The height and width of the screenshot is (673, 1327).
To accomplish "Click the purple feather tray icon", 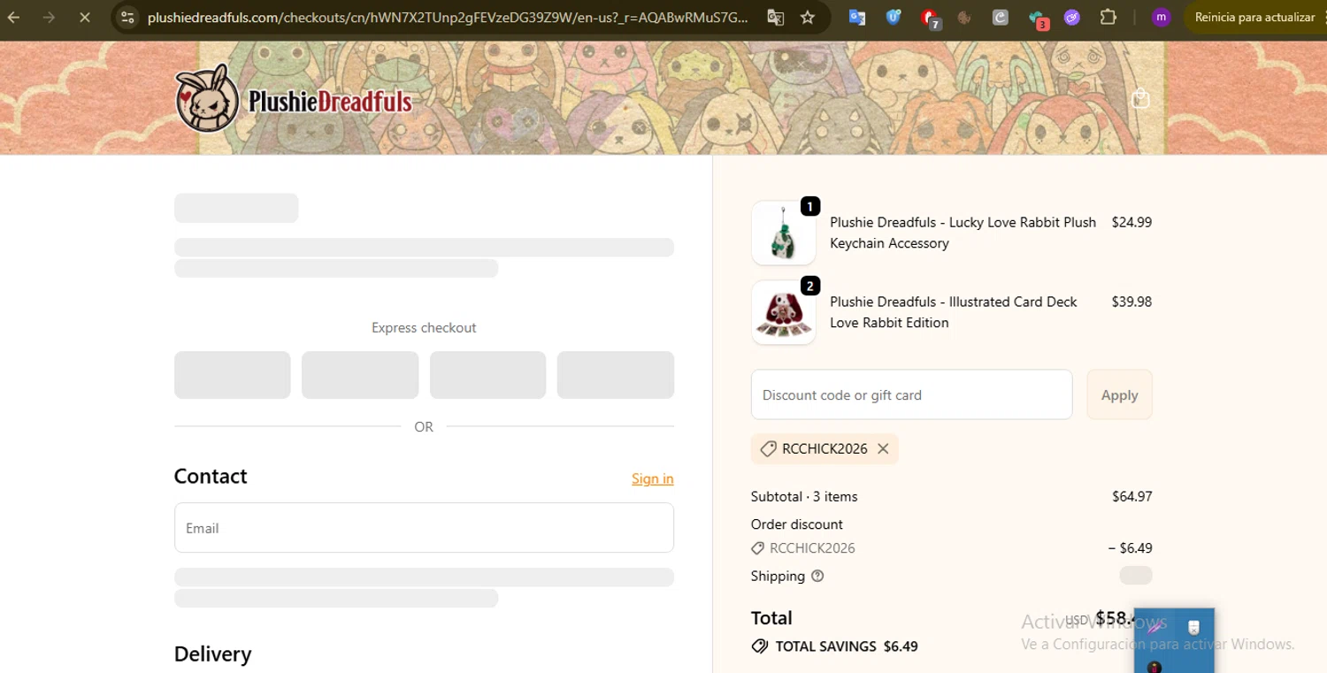I will (x=1155, y=628).
